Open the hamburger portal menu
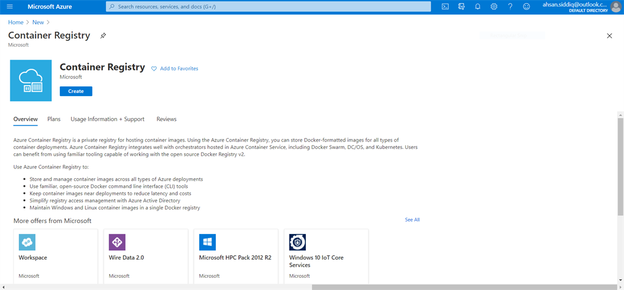This screenshot has width=624, height=290. point(10,7)
